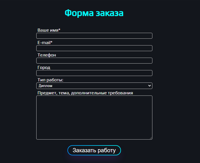Screen dimensions: 200x163
Task: Click the Телефон label
Action: point(47,55)
